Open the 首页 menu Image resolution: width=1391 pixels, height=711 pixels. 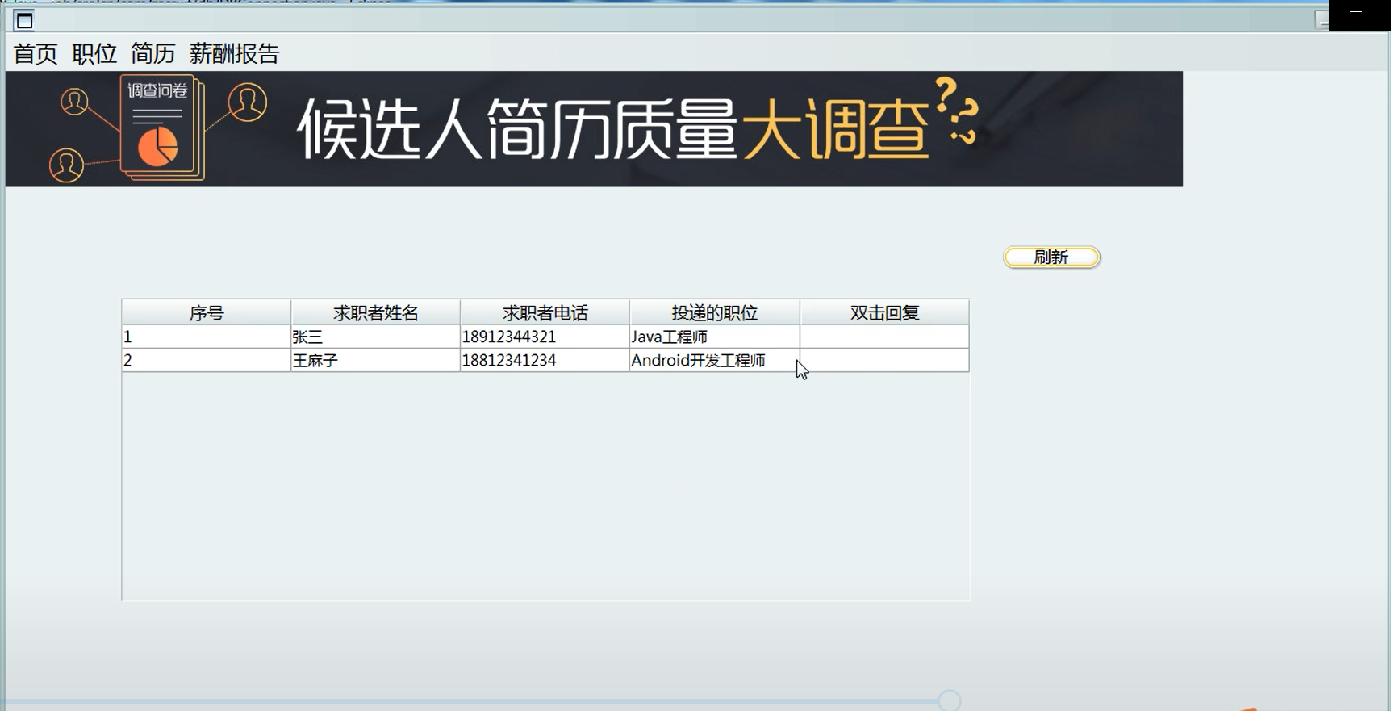[x=36, y=54]
